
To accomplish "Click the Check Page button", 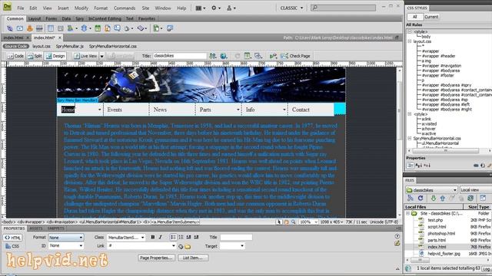I will 295,56.
